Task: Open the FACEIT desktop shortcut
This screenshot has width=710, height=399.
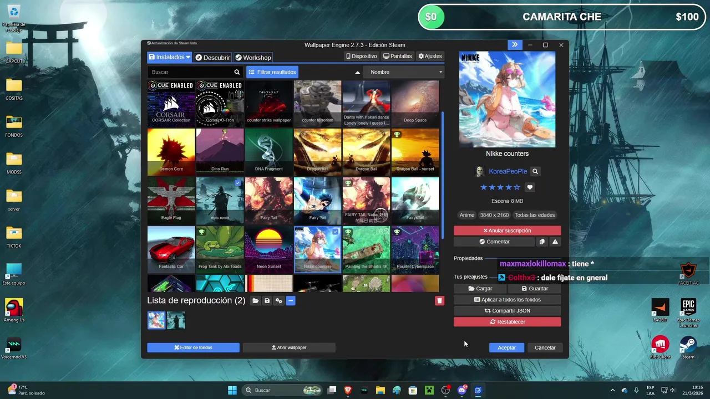Action: 660,310
